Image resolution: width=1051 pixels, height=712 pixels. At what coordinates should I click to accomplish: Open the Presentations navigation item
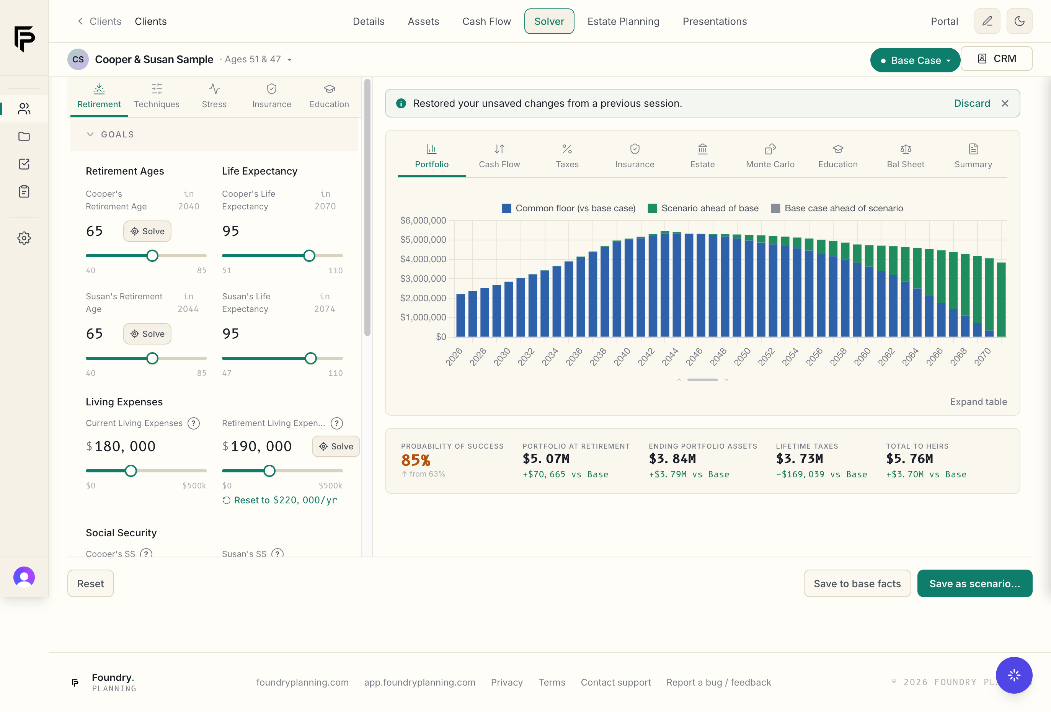[x=715, y=21]
